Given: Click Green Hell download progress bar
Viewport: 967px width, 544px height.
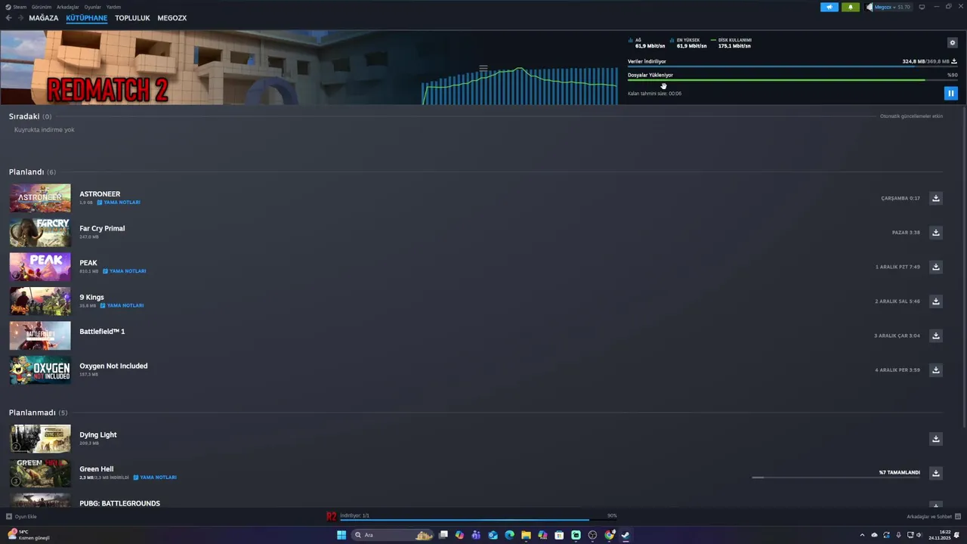Looking at the screenshot, I should click(836, 478).
